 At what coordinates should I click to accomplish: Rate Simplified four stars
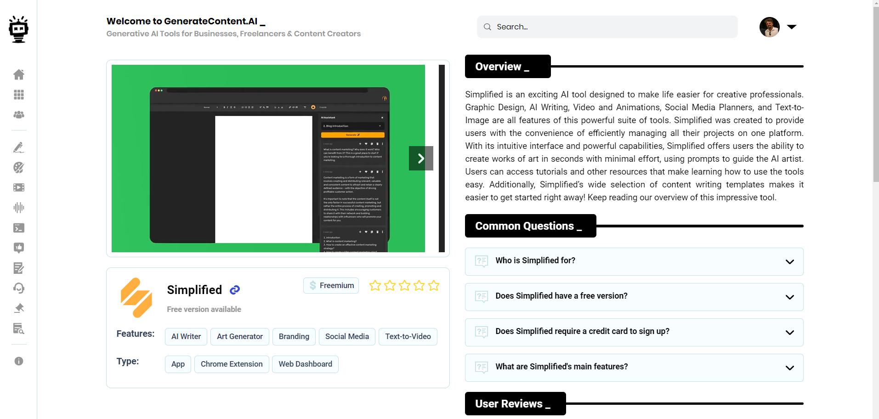pyautogui.click(x=419, y=286)
